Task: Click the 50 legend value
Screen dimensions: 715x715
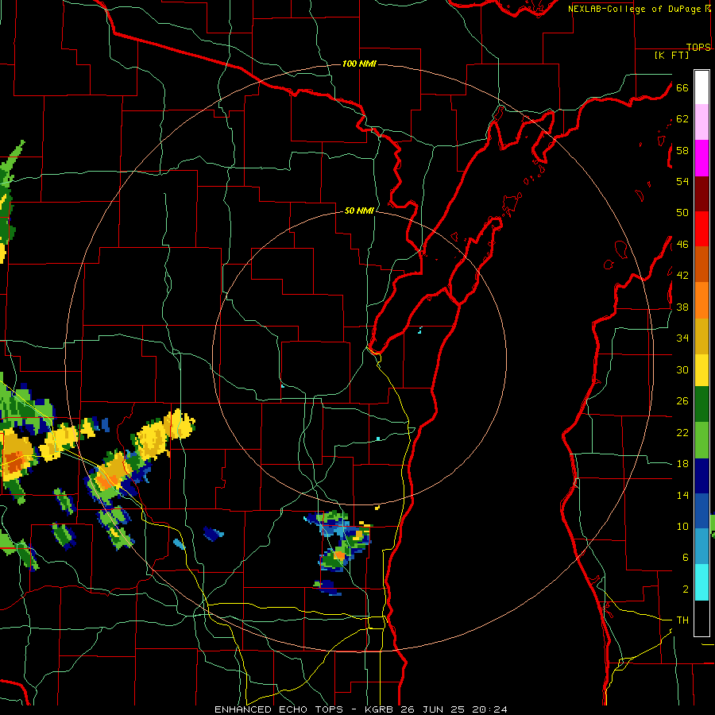Action: tap(682, 213)
